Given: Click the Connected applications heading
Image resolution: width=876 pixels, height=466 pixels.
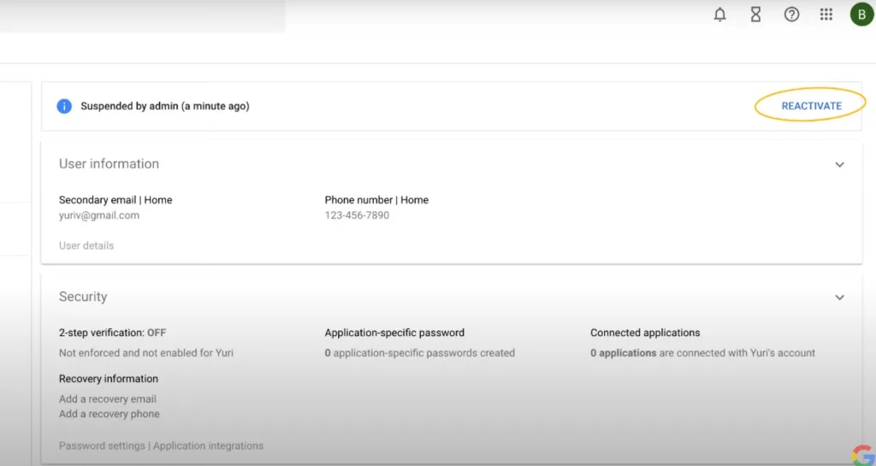Looking at the screenshot, I should point(645,333).
